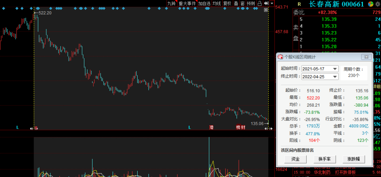Open the 九转 indicator menu
Viewport: 381px width, 177px height.
coord(171,4)
